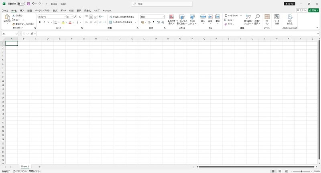Open Format as Table icon

pyautogui.click(x=182, y=17)
